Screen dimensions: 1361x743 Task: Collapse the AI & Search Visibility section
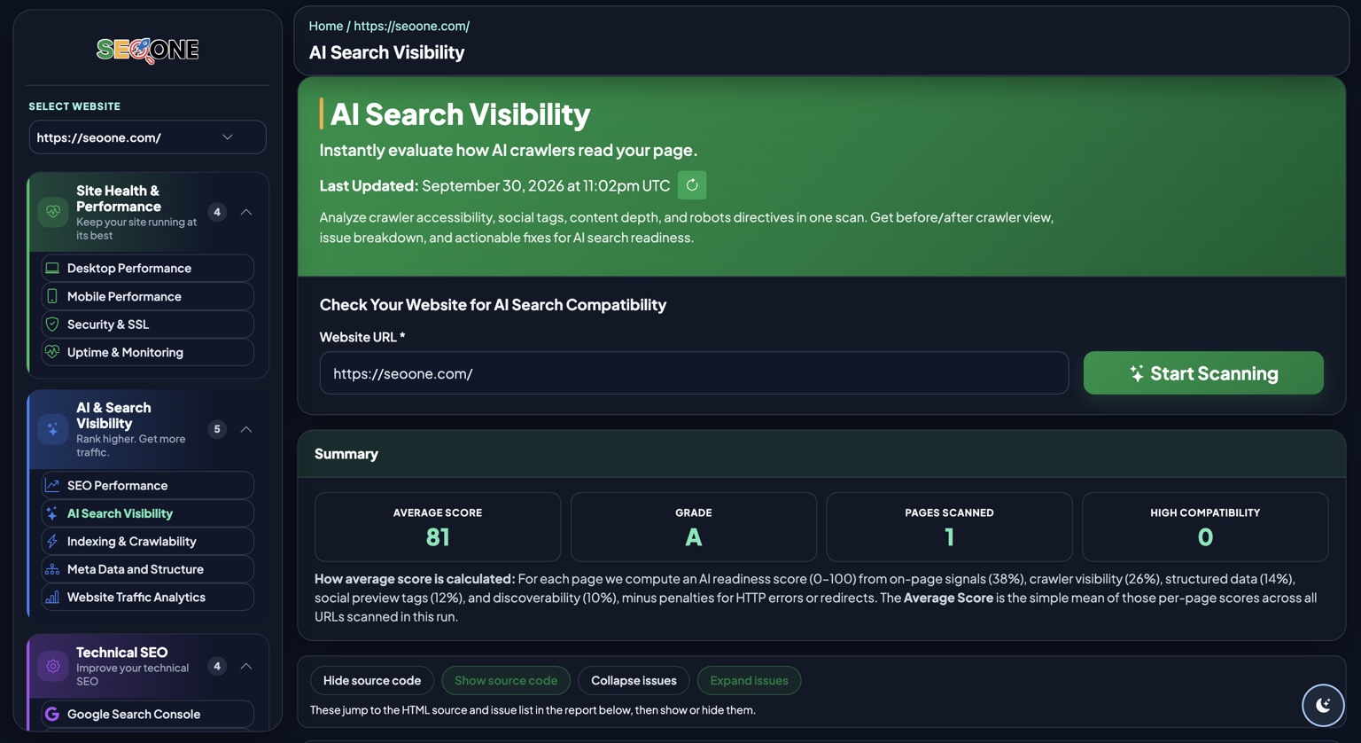[x=246, y=429]
